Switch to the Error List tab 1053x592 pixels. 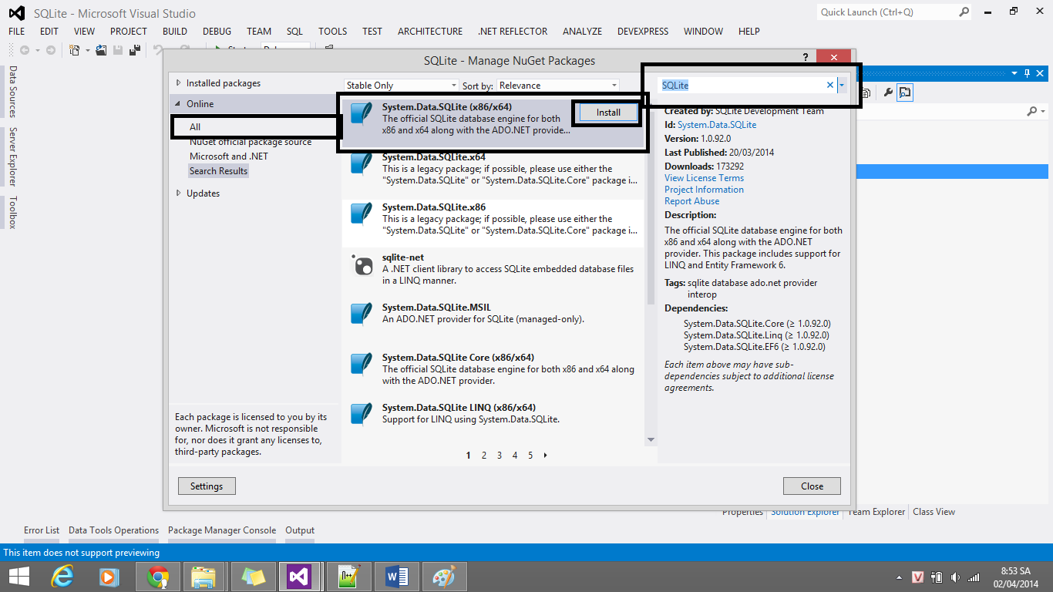[x=42, y=530]
